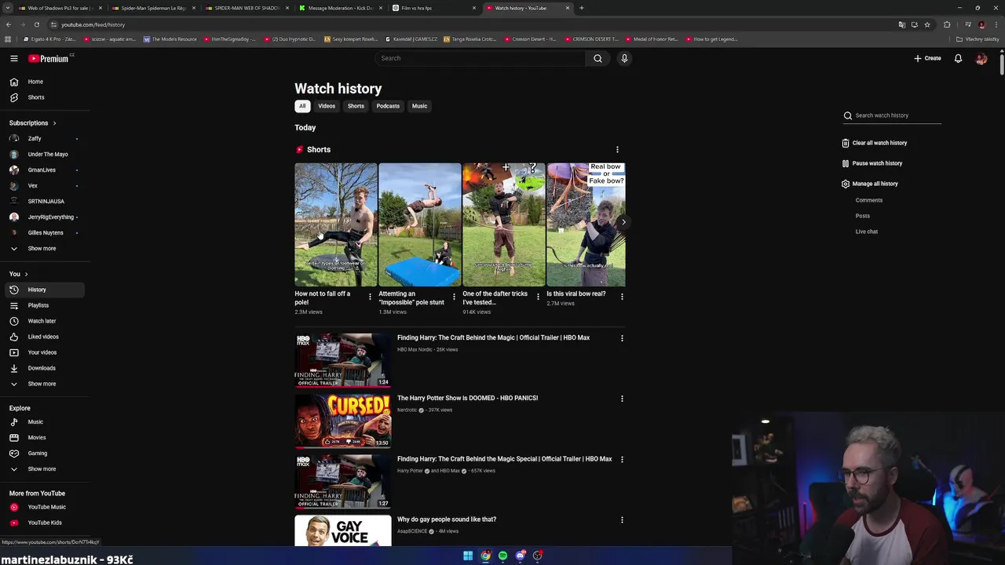Viewport: 1005px width, 565px height.
Task: Select the Podcasts filter chip
Action: click(388, 106)
